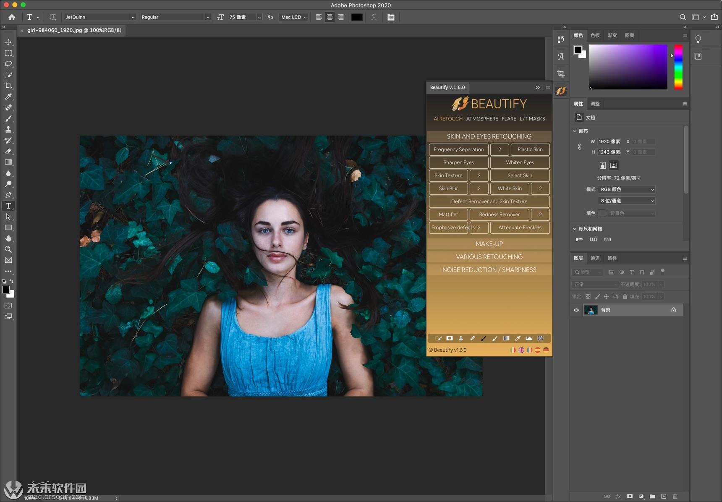
Task: Toggle lock transparent pixels
Action: (x=588, y=296)
